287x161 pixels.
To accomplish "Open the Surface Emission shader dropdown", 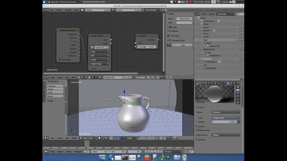I will 226,112.
